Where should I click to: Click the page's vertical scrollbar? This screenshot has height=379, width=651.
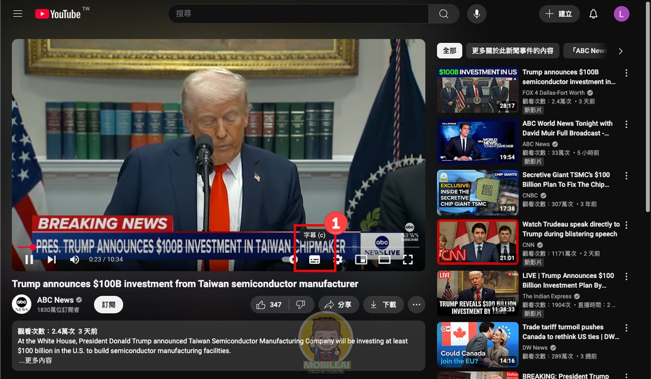coord(647,108)
